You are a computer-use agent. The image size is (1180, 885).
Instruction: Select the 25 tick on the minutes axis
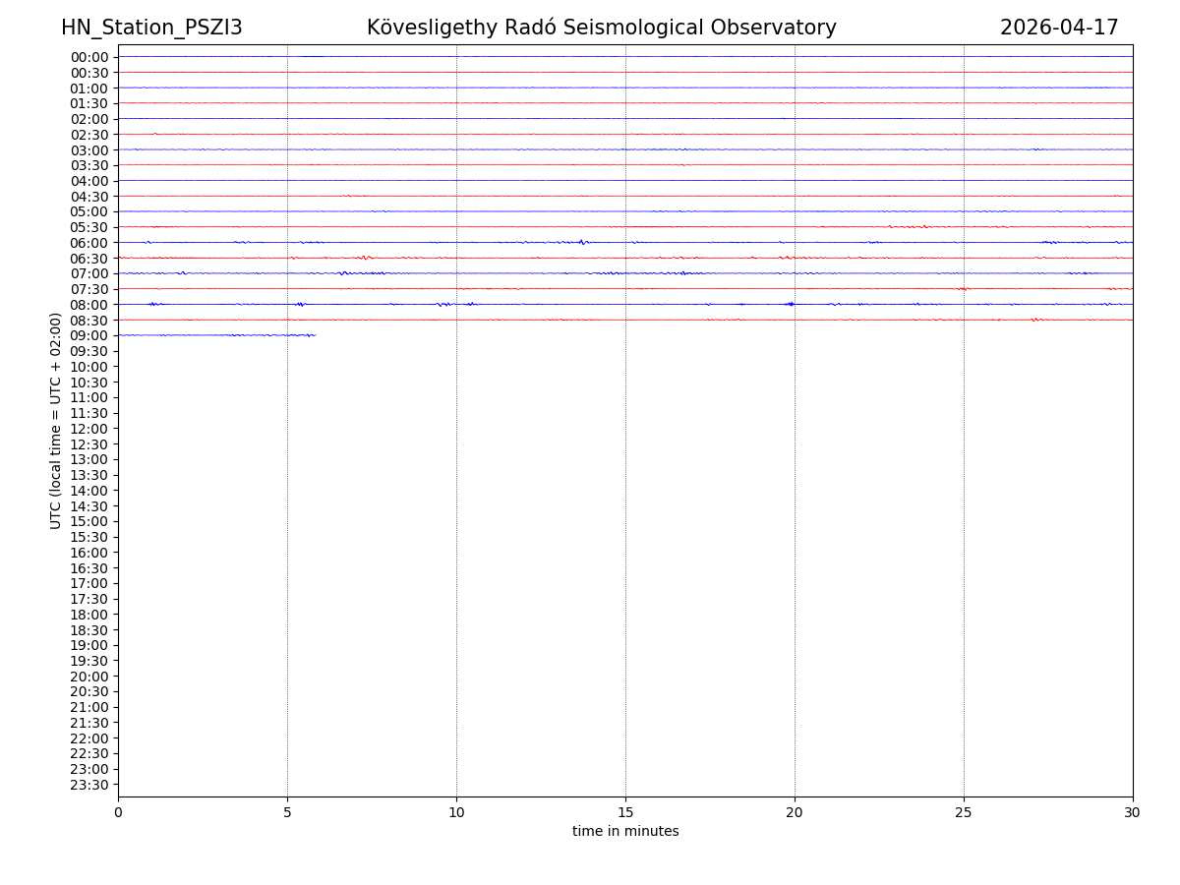coord(964,813)
